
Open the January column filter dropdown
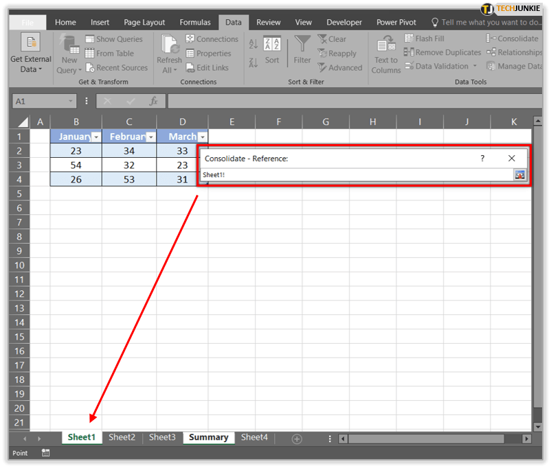(96, 137)
